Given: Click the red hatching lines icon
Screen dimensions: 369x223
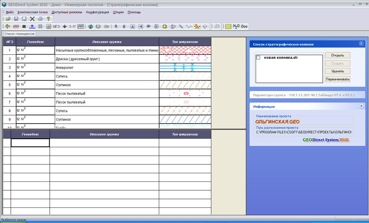Looking at the screenshot, I should [16, 26].
